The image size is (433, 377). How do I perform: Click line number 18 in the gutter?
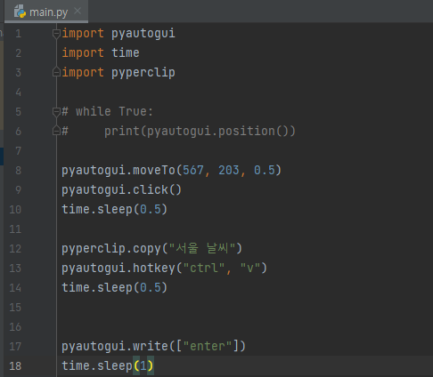[x=15, y=366]
